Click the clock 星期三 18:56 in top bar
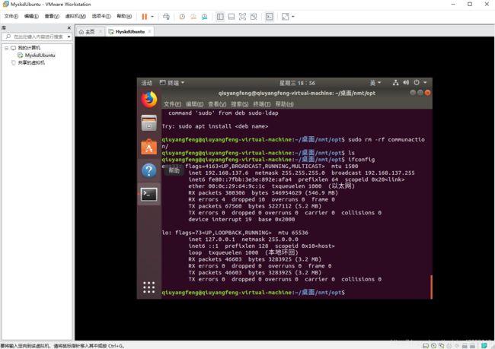The image size is (495, 349). click(297, 83)
